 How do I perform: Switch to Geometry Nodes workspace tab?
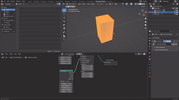(x=101, y=1)
